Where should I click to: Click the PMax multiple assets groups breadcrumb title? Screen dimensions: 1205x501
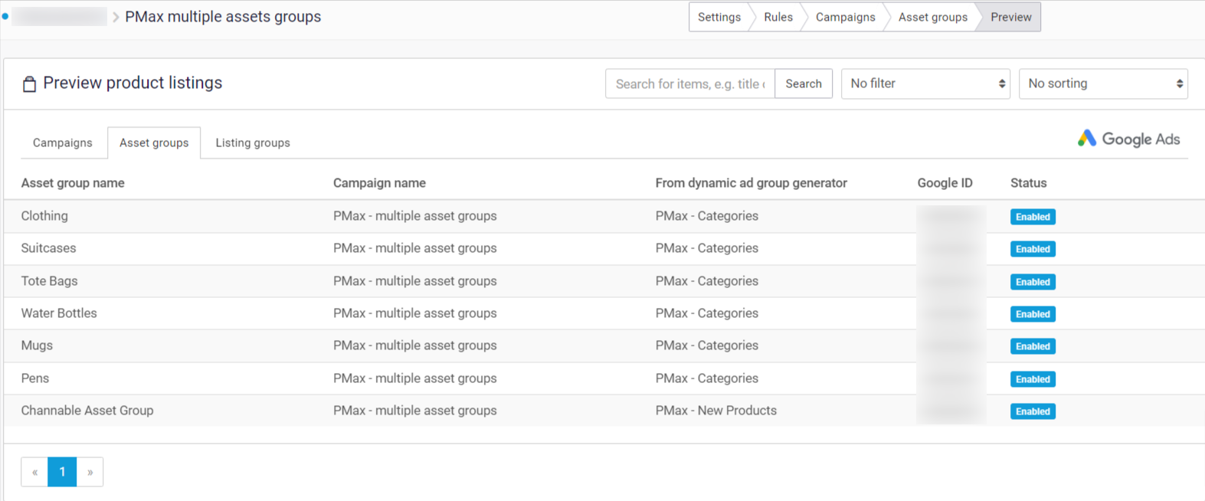point(223,17)
